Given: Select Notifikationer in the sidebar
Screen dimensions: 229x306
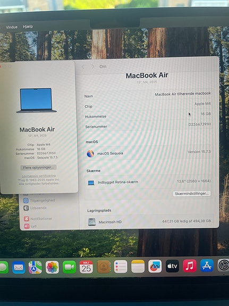Looking at the screenshot, I should (x=38, y=219).
